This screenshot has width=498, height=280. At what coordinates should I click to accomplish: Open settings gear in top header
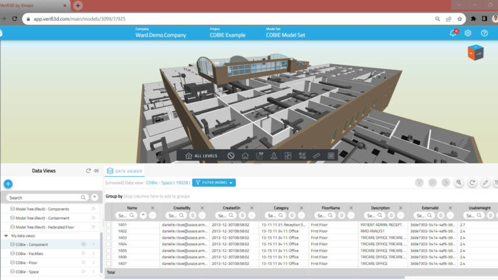pyautogui.click(x=468, y=33)
